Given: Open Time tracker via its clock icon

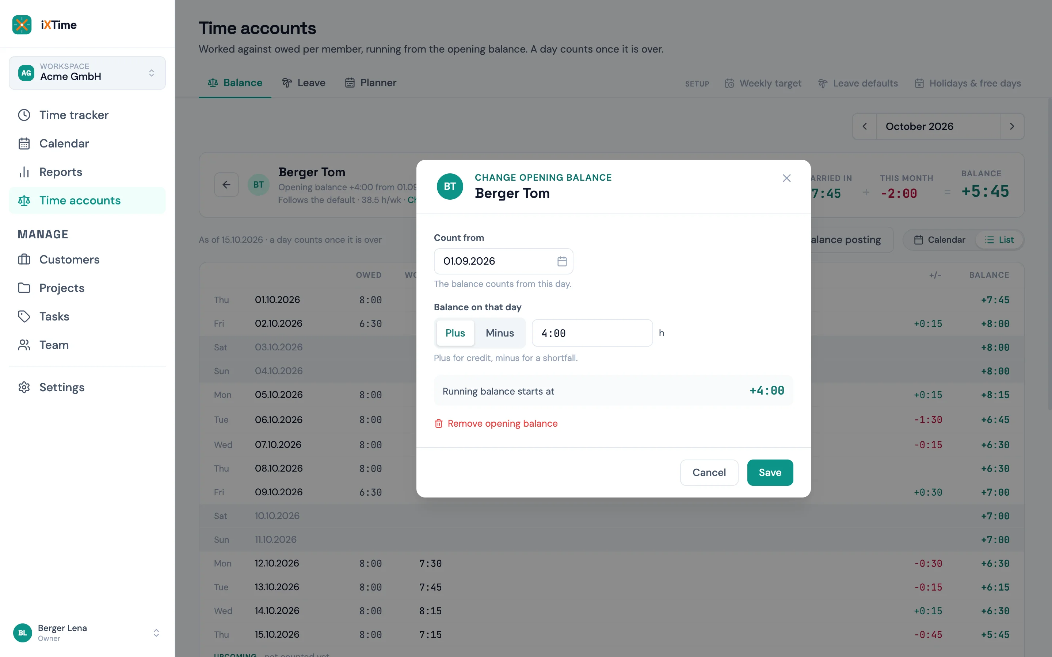Looking at the screenshot, I should click(x=24, y=115).
